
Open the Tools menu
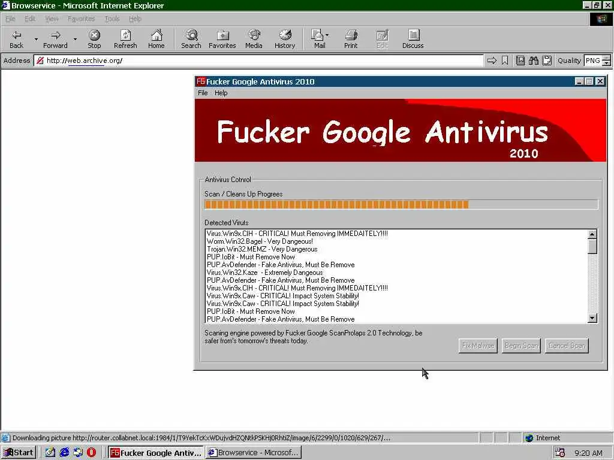coord(112,19)
